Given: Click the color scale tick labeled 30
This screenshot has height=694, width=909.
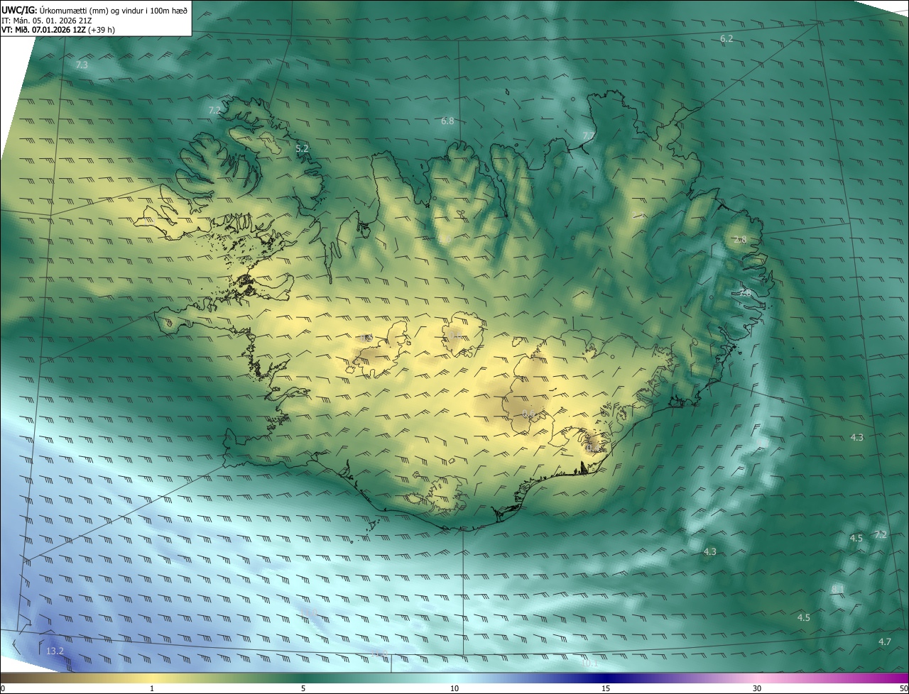Looking at the screenshot, I should click(x=757, y=688).
